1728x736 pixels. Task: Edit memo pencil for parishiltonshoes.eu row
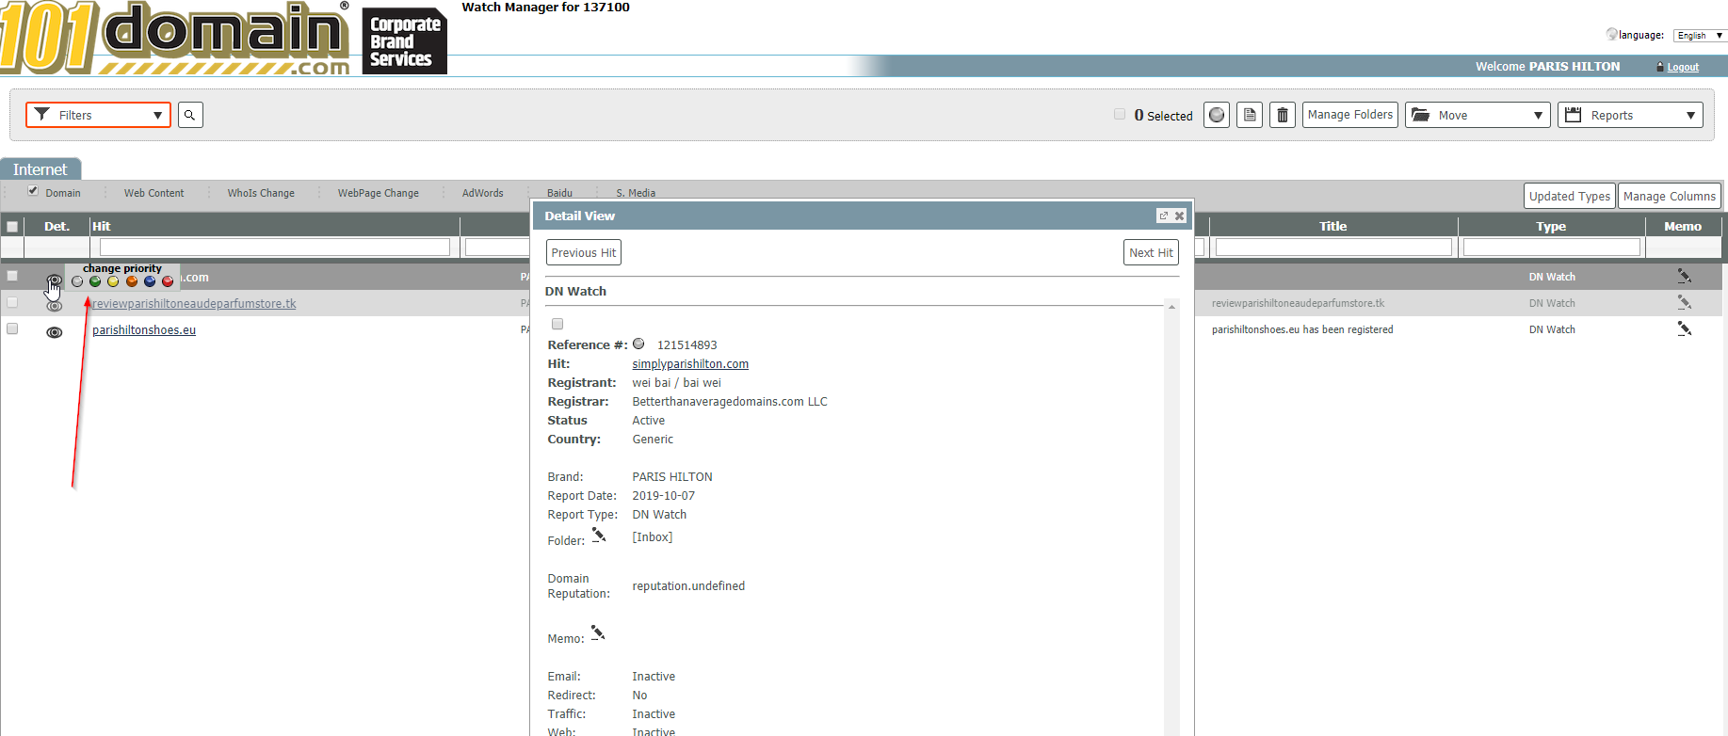(x=1684, y=329)
